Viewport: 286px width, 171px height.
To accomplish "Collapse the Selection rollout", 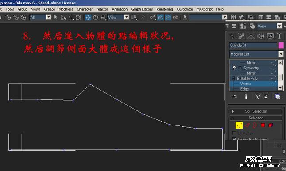I will click(256, 118).
